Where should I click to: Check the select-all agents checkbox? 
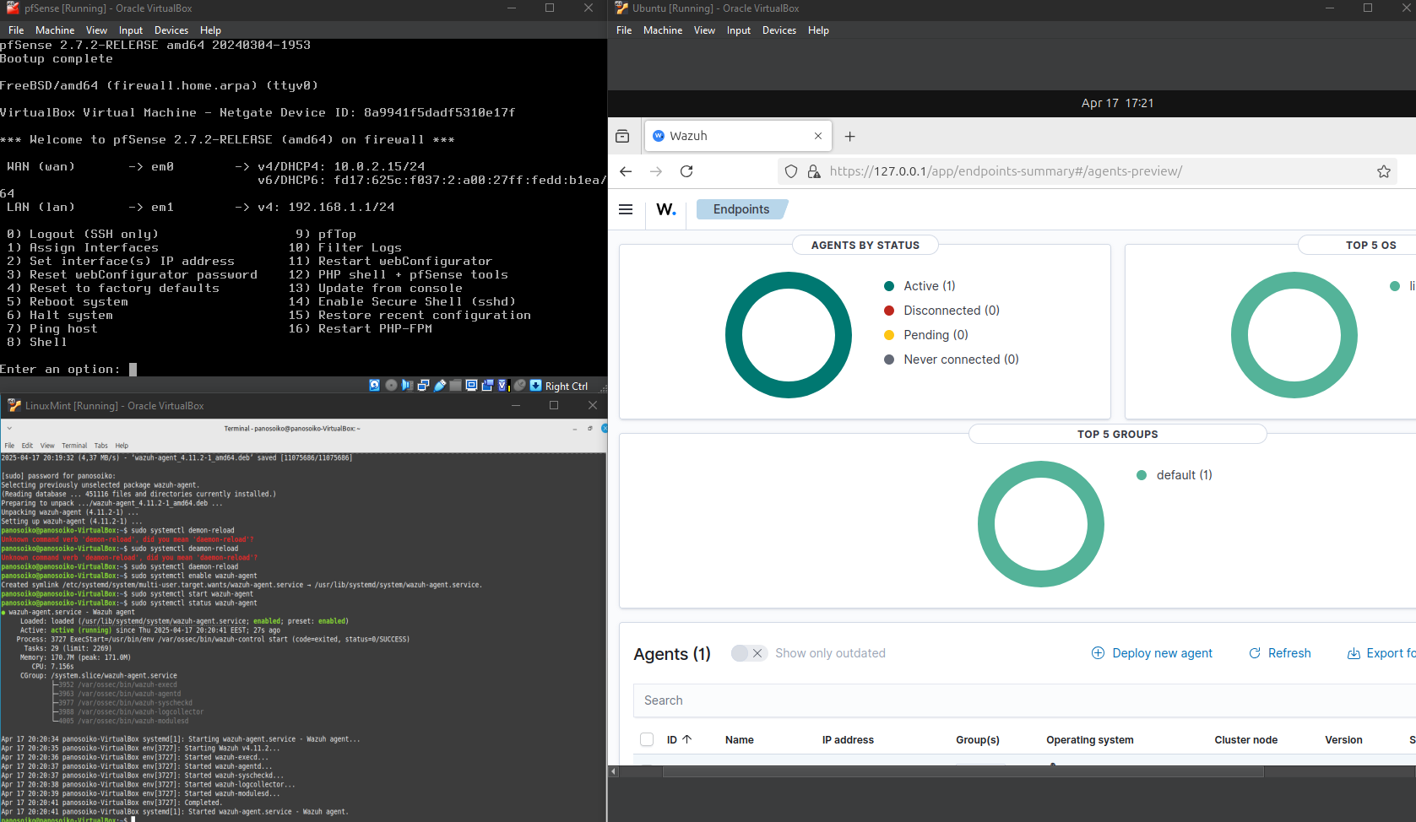click(x=647, y=739)
